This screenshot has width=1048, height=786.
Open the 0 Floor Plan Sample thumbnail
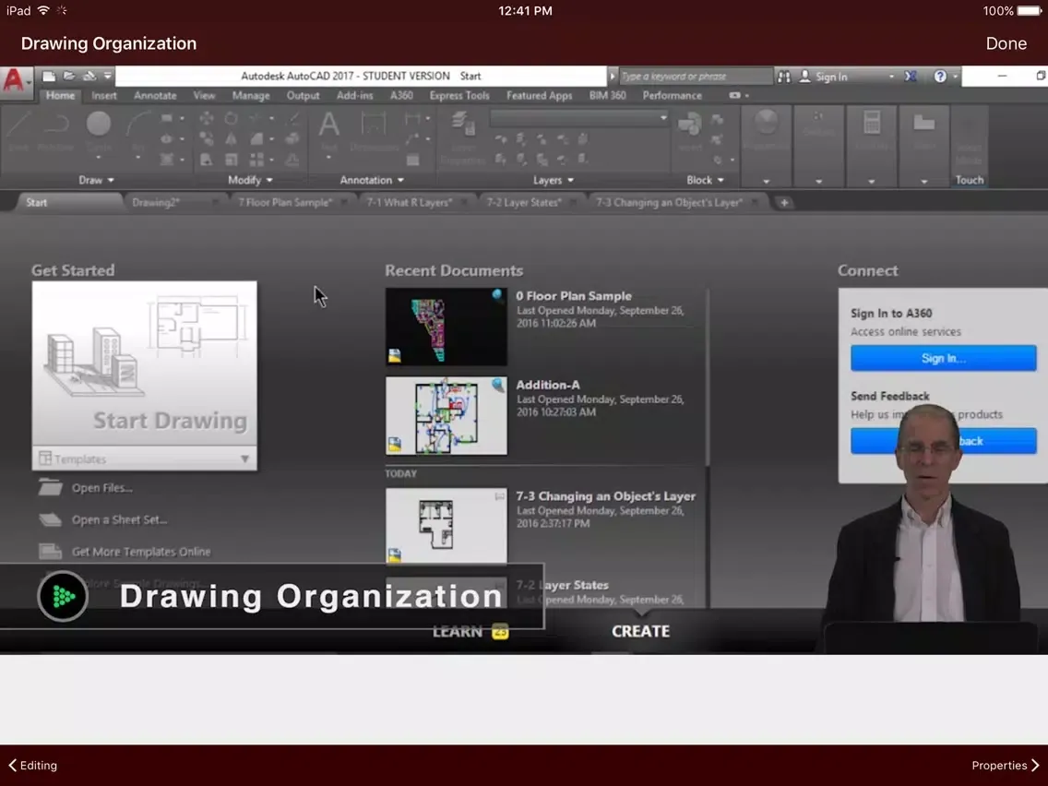click(x=446, y=327)
